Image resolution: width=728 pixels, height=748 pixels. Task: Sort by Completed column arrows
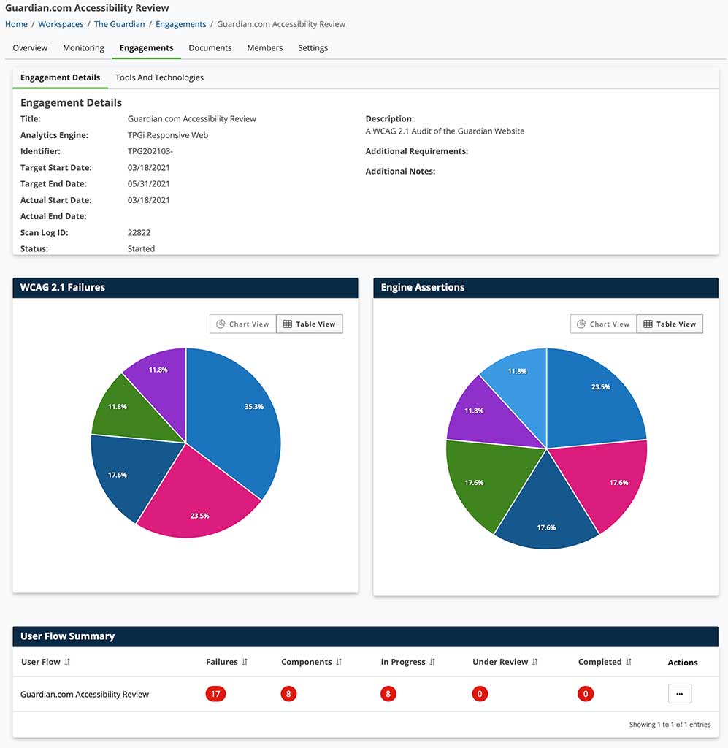(629, 662)
